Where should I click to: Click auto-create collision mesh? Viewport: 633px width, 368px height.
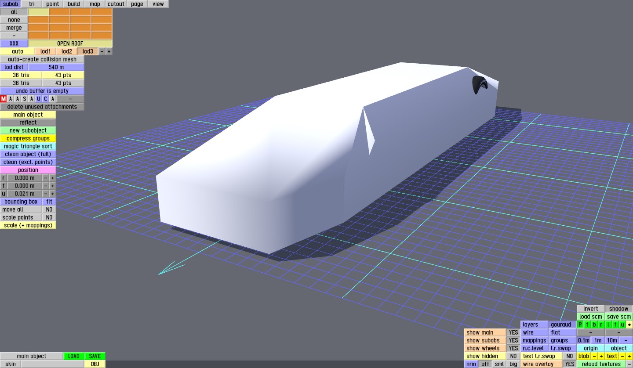point(42,59)
